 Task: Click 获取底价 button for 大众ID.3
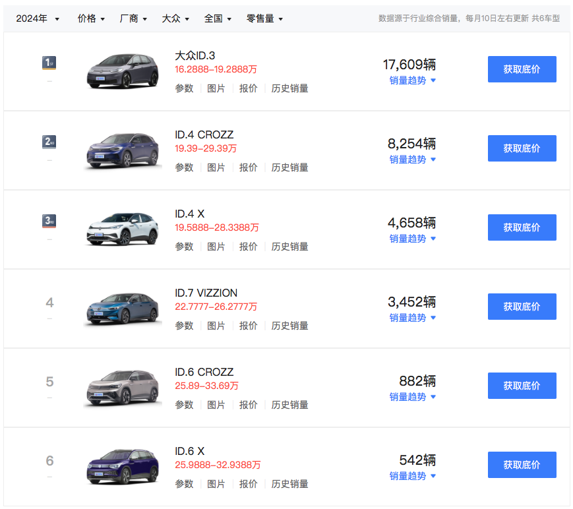[x=522, y=69]
